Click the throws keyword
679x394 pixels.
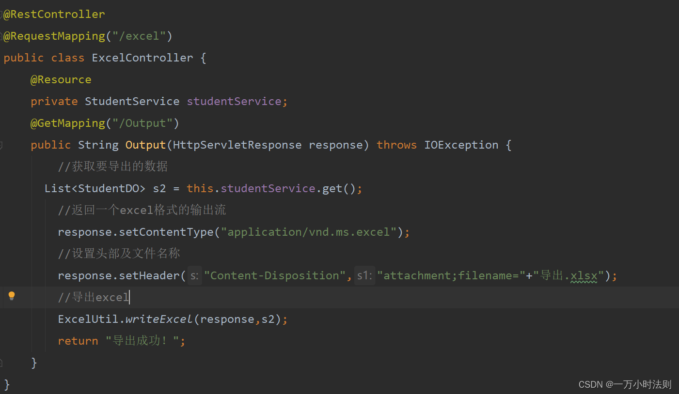pyautogui.click(x=396, y=145)
